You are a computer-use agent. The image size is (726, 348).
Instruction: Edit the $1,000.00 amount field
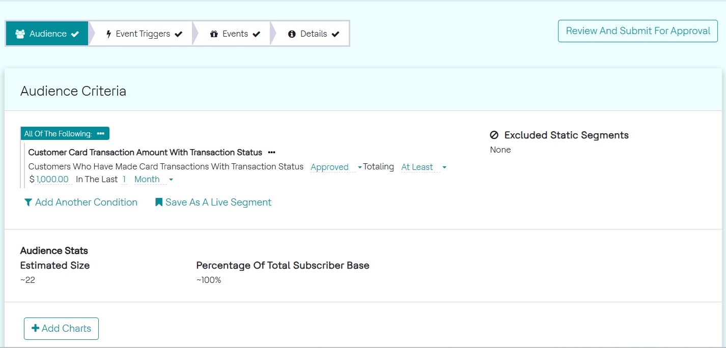52,179
